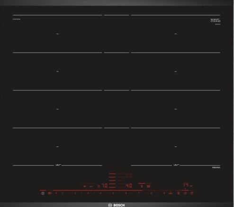Select the front right zone showing 4.0

click(x=129, y=186)
